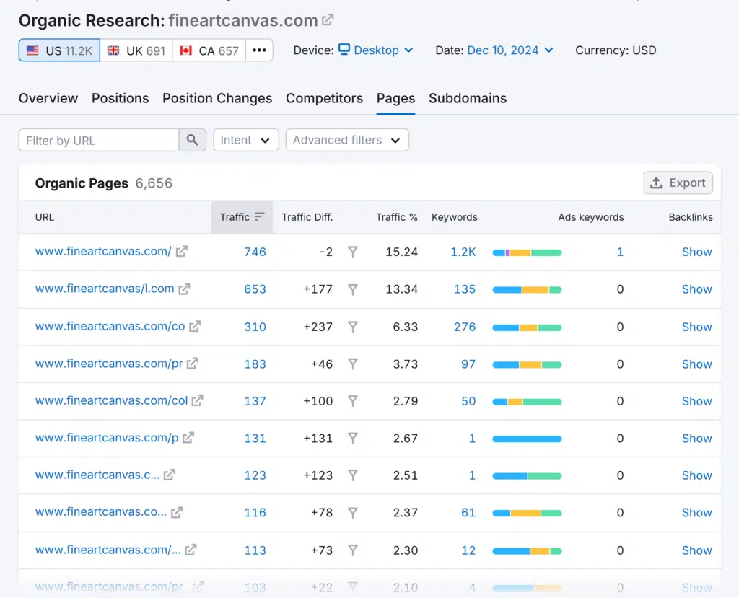Click the sort icon in the Traffic column header
Viewport: 739px width, 598px height.
coord(260,217)
